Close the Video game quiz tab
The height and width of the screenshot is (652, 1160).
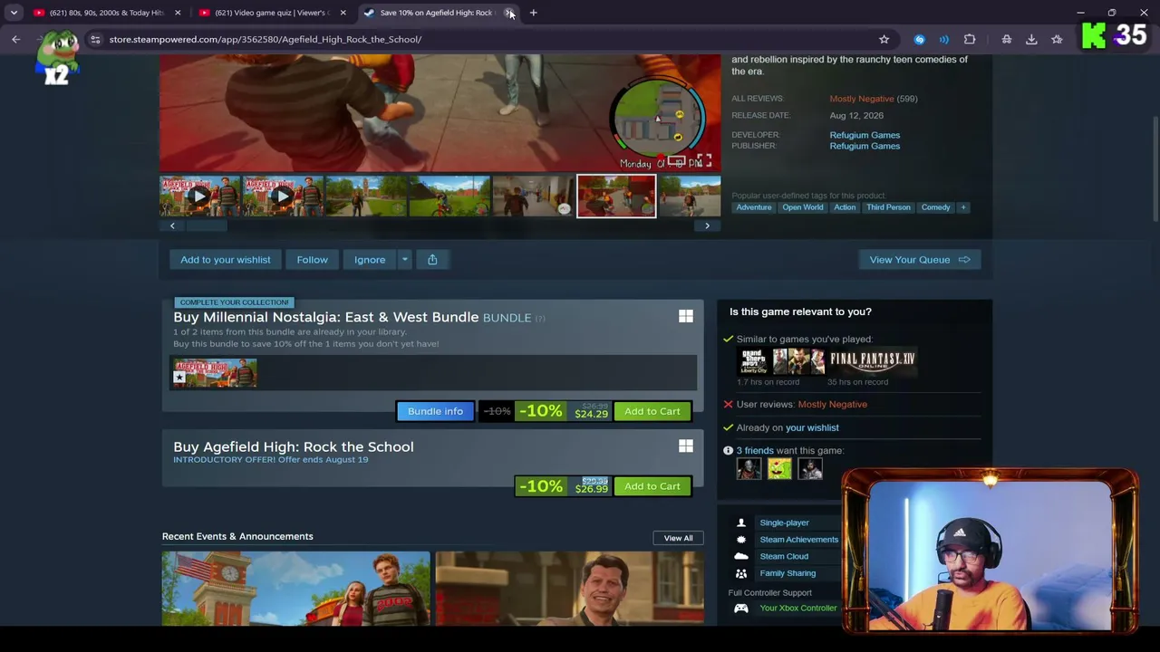tap(343, 13)
